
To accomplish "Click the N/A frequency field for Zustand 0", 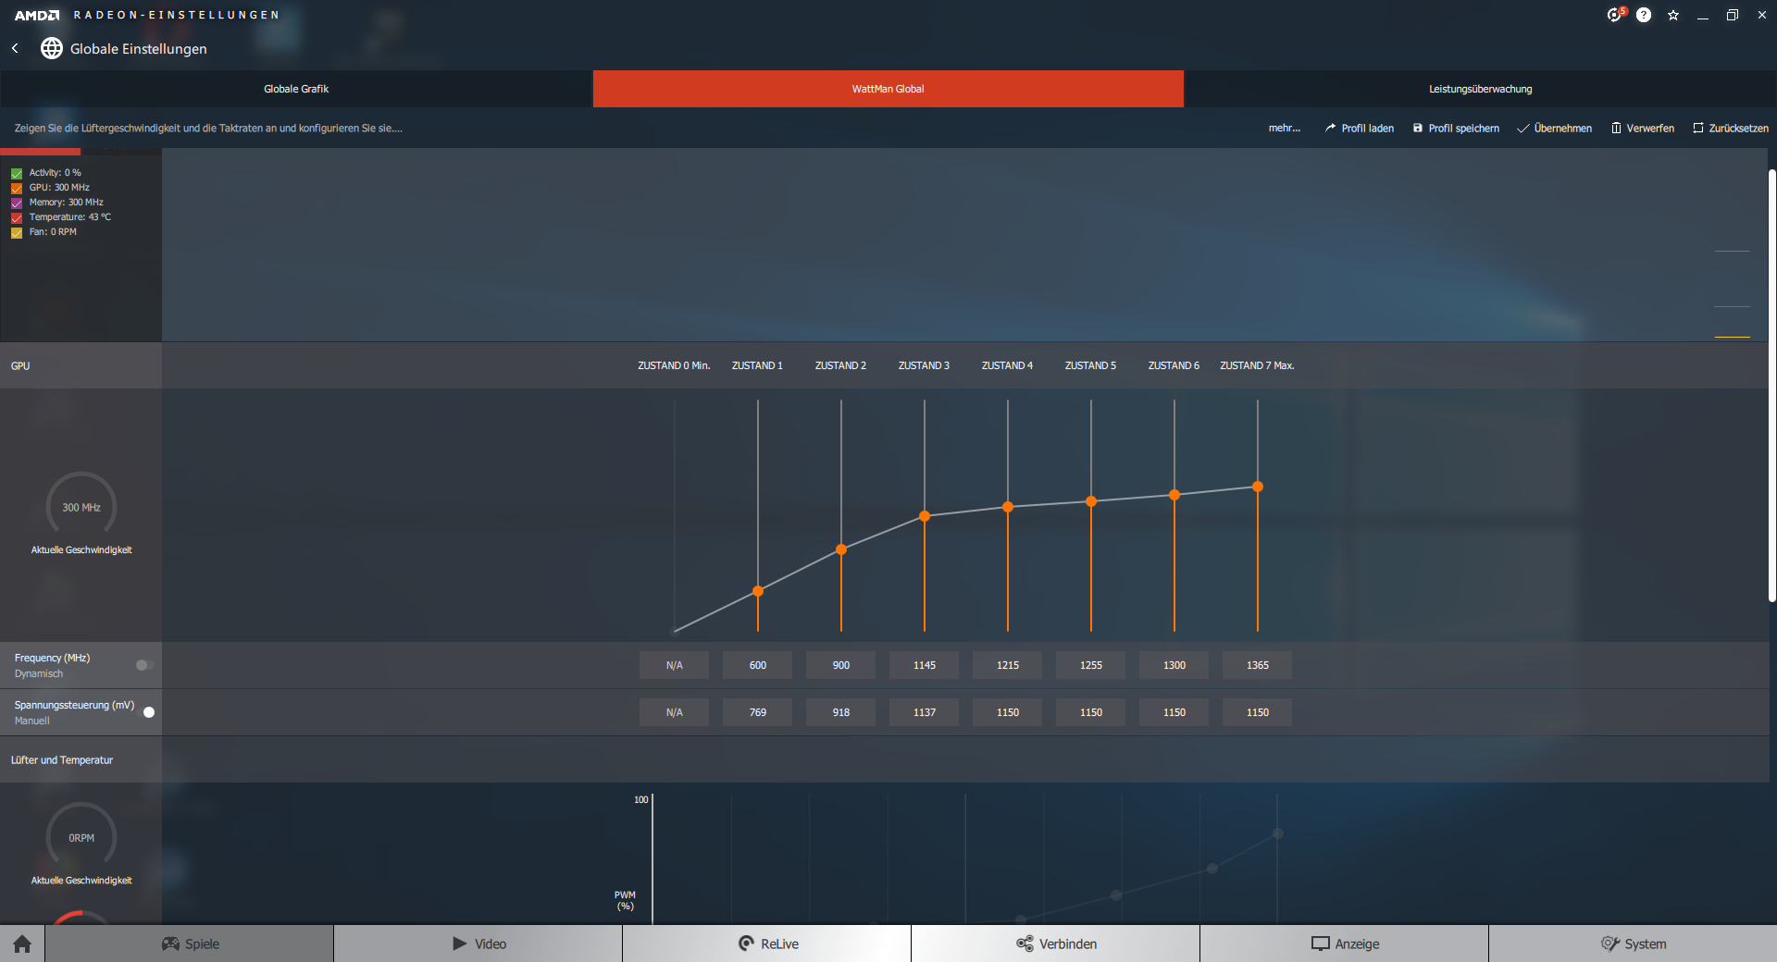I will click(675, 665).
